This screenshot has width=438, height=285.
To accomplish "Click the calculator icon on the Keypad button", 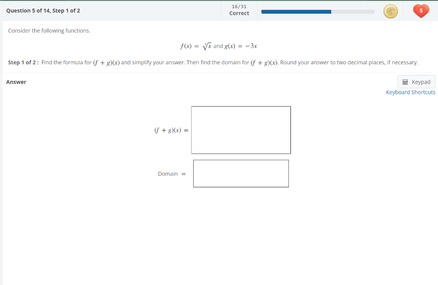I will pos(405,81).
